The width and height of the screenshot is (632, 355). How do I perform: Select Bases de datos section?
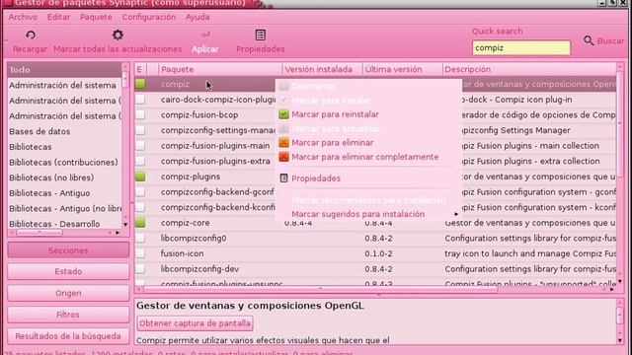(64, 131)
